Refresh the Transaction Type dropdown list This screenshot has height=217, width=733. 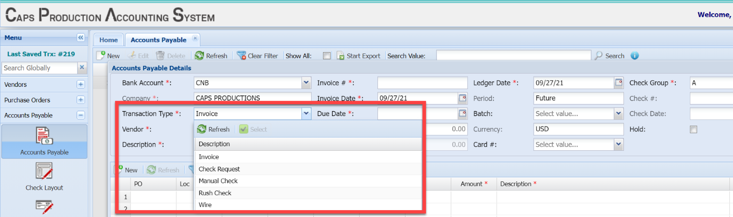213,129
